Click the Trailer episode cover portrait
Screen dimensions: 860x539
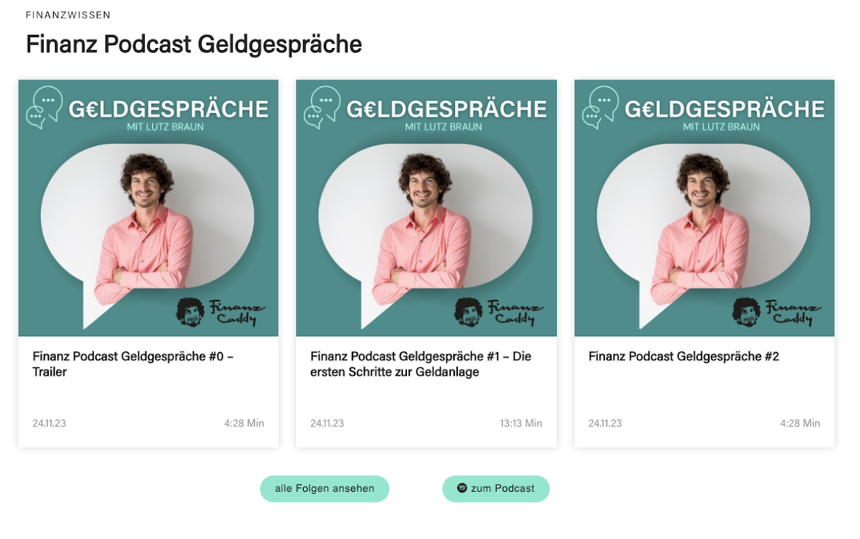pyautogui.click(x=147, y=229)
